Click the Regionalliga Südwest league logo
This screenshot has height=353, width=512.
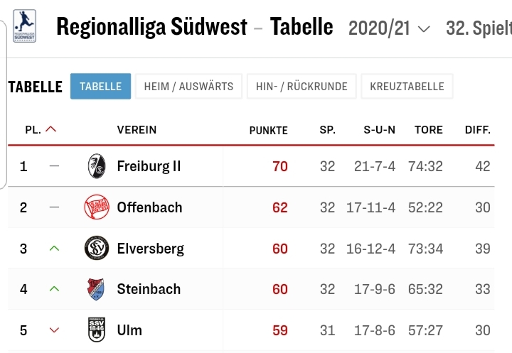click(24, 26)
